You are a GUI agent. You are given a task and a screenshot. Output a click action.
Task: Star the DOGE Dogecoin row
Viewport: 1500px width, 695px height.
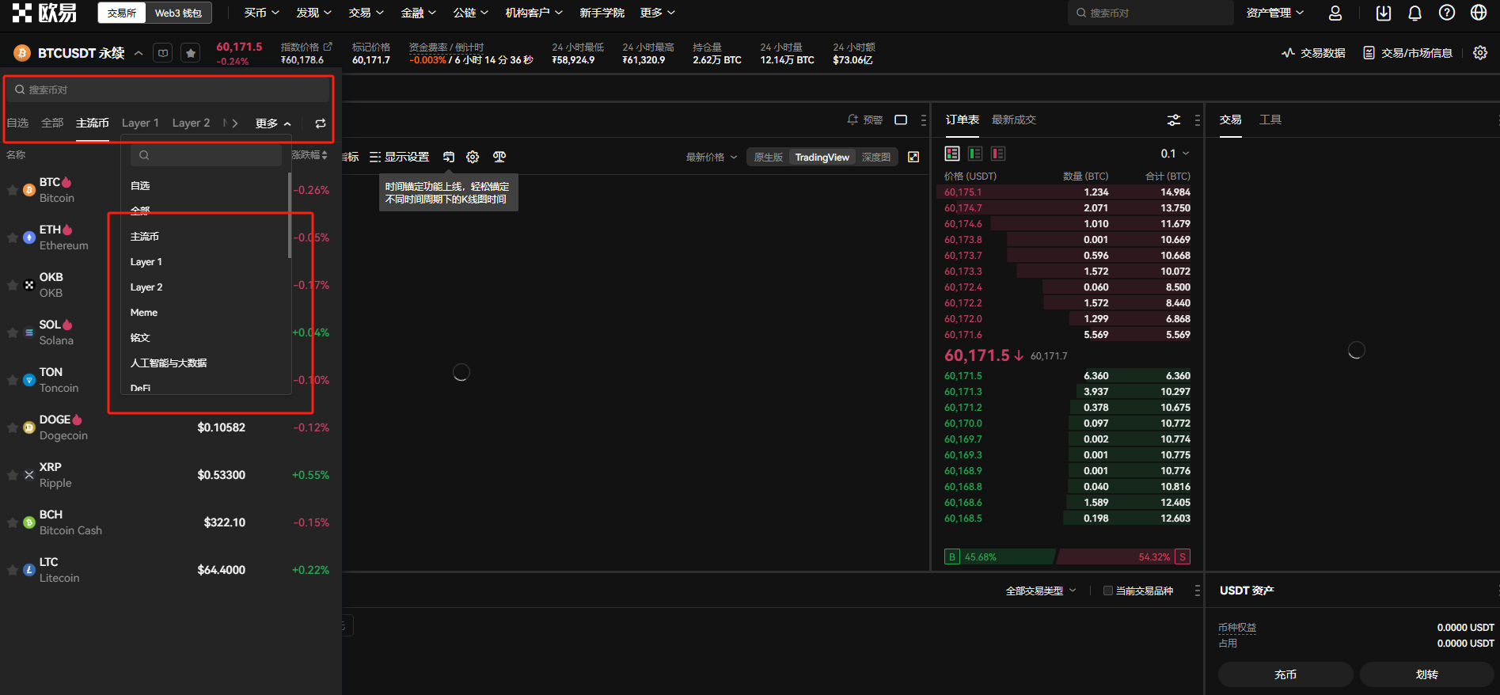[13, 427]
